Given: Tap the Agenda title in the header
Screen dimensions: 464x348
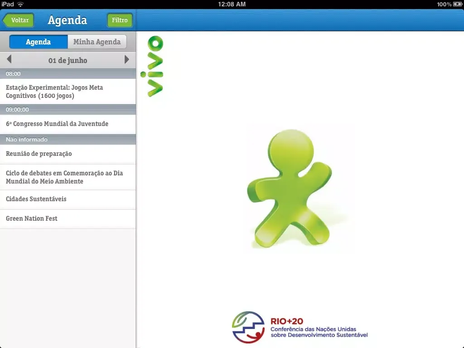Looking at the screenshot, I should (x=68, y=20).
